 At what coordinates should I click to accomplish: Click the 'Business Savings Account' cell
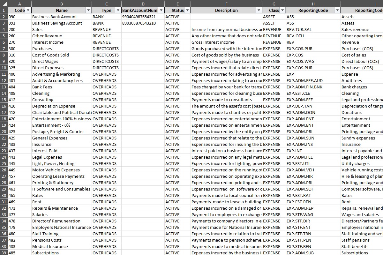tap(62, 23)
